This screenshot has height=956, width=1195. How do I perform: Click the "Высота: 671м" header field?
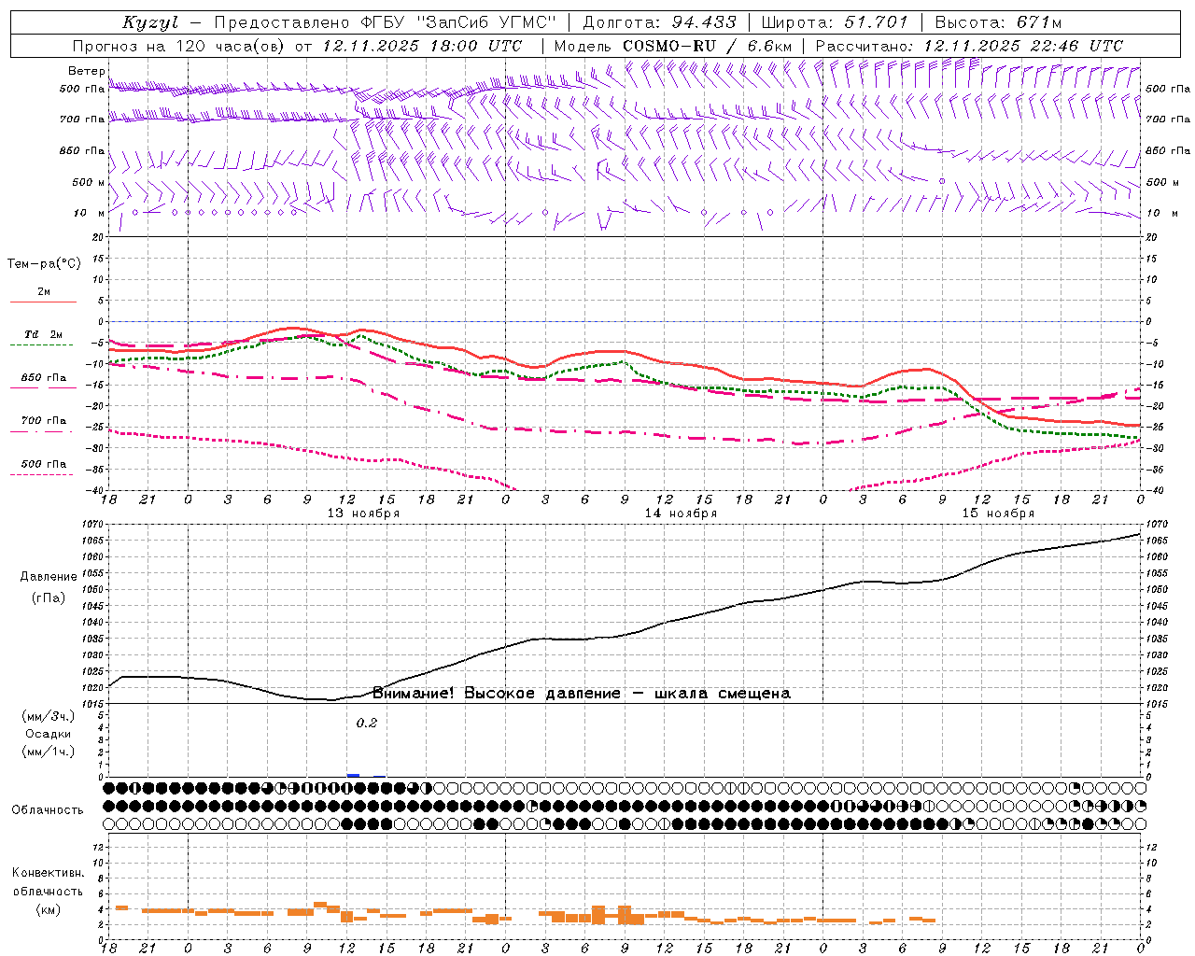tap(998, 22)
